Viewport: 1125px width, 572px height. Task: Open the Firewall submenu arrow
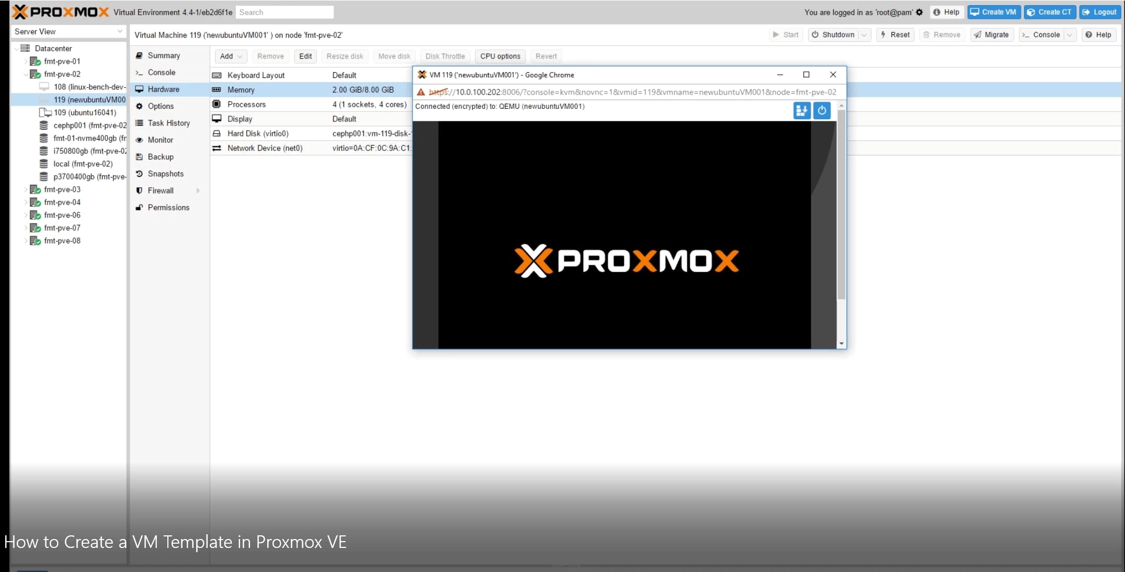point(199,190)
